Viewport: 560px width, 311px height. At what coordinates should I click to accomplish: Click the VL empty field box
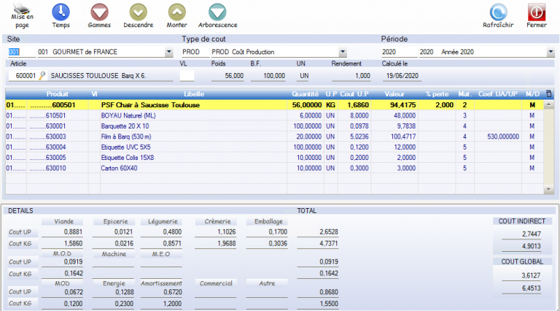point(187,75)
